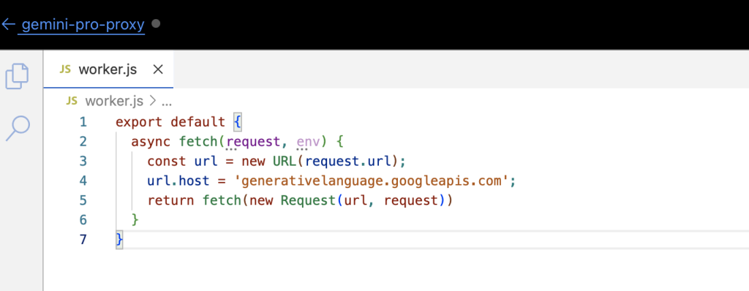
Task: Click the JS icon on the worker.js tab
Action: pyautogui.click(x=65, y=69)
